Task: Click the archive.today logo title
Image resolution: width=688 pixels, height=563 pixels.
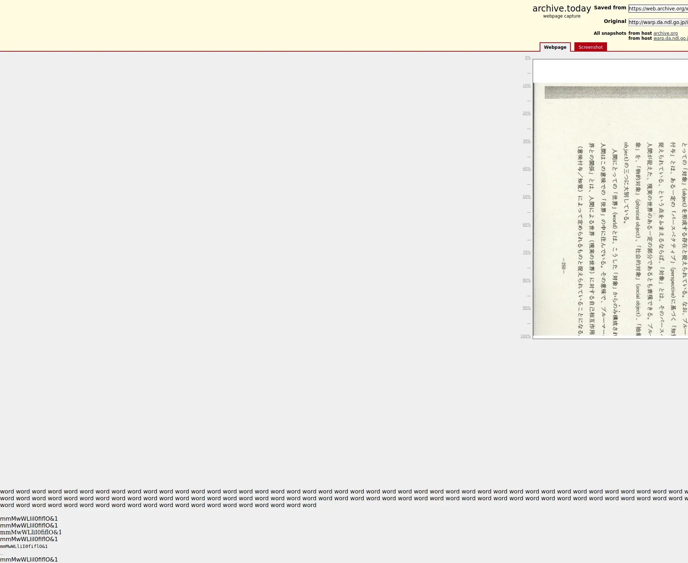Action: click(x=561, y=9)
